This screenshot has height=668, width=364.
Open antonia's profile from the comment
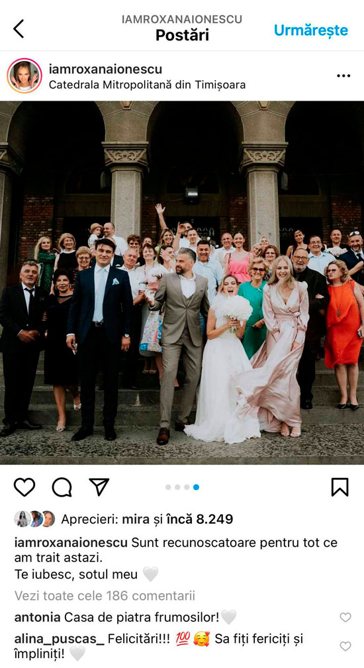click(x=37, y=616)
